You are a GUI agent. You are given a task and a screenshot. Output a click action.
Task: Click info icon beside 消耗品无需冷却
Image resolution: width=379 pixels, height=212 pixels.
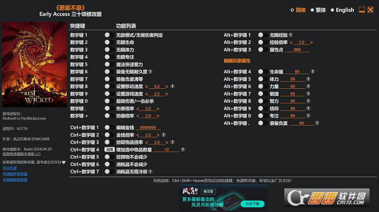[x=150, y=171]
